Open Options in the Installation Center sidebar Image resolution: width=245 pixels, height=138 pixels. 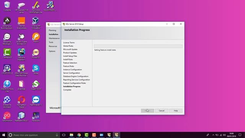[52, 51]
